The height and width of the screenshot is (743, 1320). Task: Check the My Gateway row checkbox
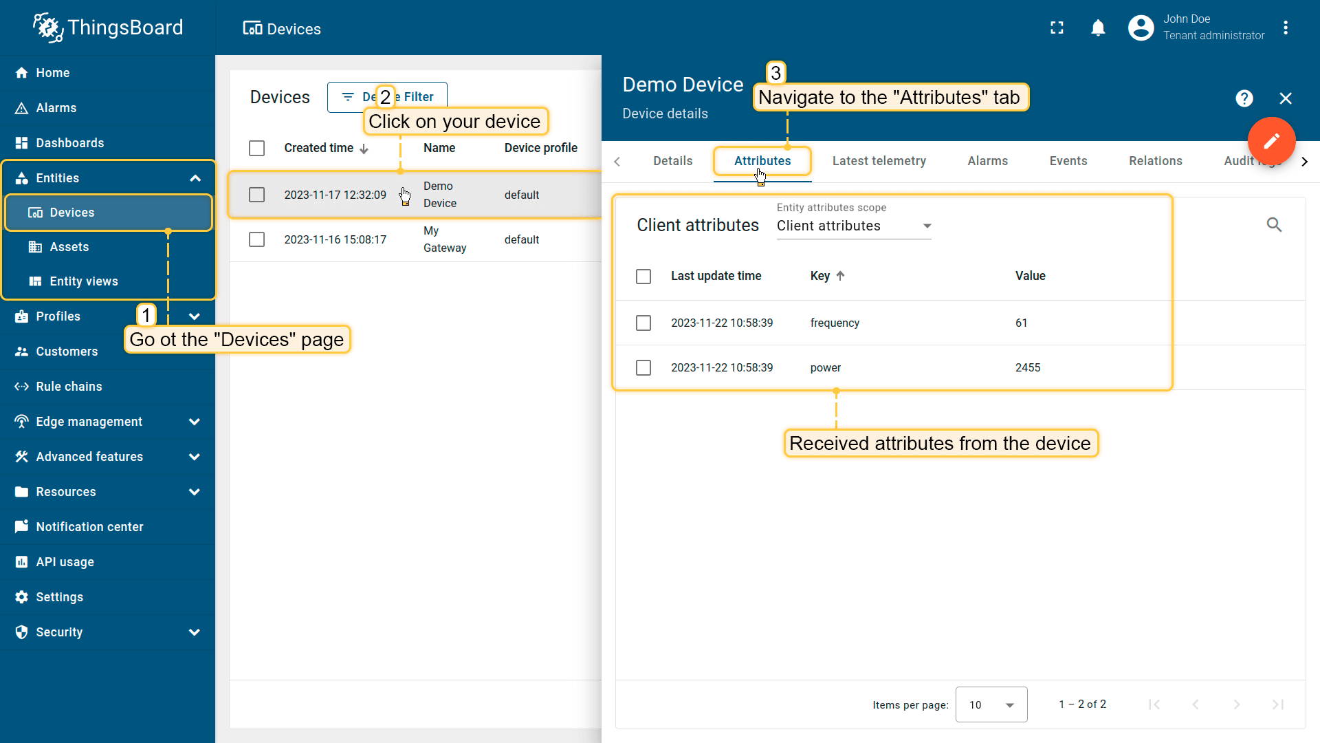click(256, 239)
